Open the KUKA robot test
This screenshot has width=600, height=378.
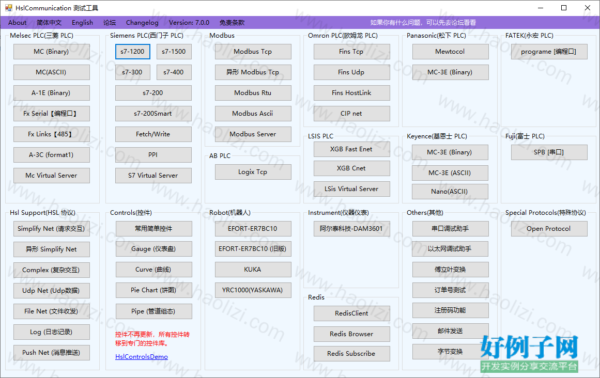pyautogui.click(x=253, y=270)
